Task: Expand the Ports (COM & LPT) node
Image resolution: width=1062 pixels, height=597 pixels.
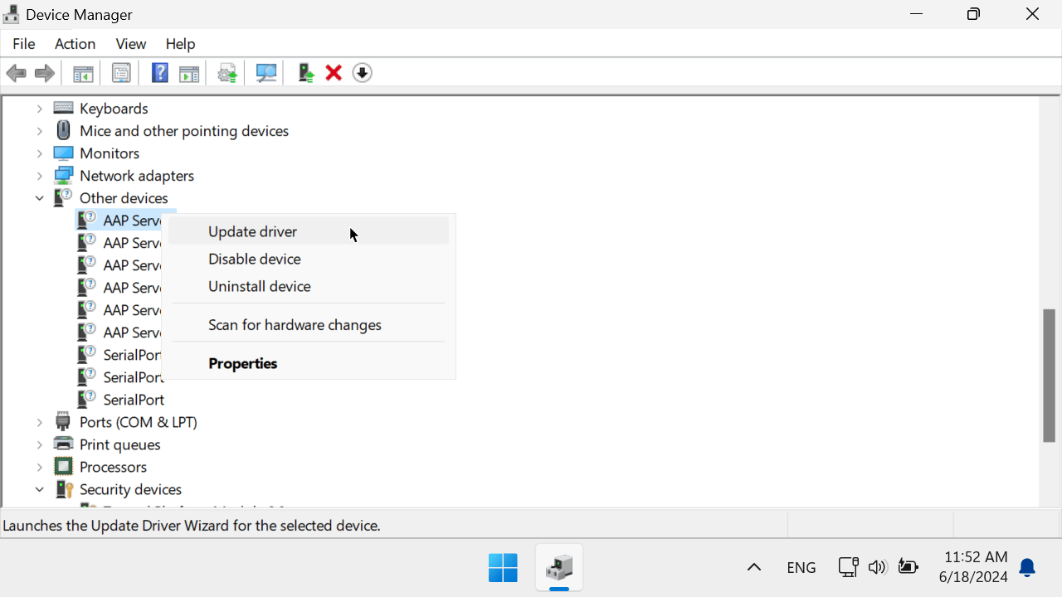Action: click(x=39, y=422)
